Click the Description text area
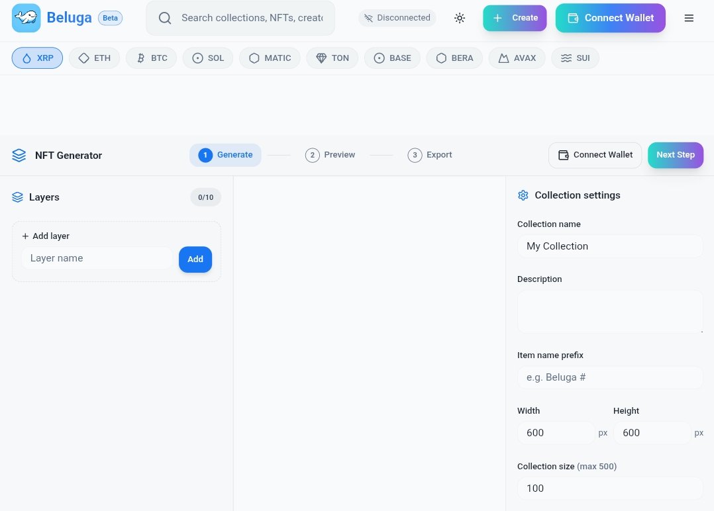 [x=610, y=312]
